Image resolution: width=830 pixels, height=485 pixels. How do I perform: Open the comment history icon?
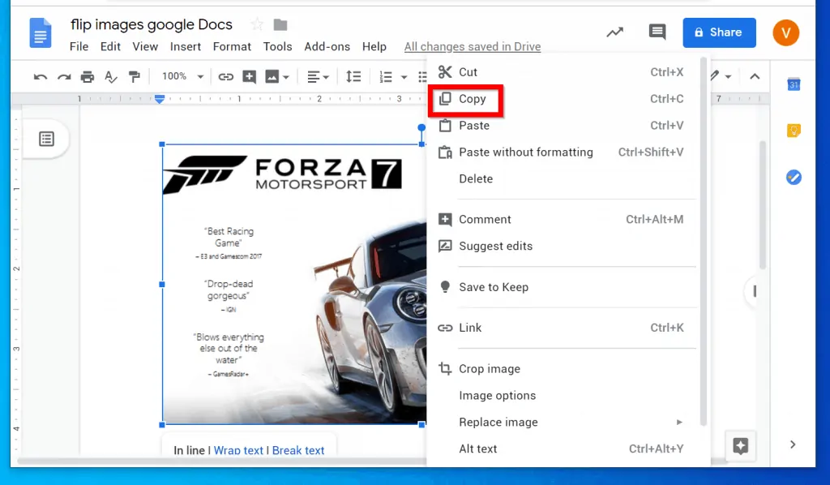point(657,32)
